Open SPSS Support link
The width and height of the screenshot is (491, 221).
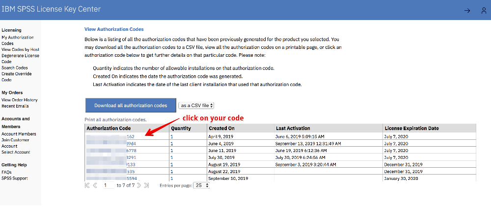point(15,178)
